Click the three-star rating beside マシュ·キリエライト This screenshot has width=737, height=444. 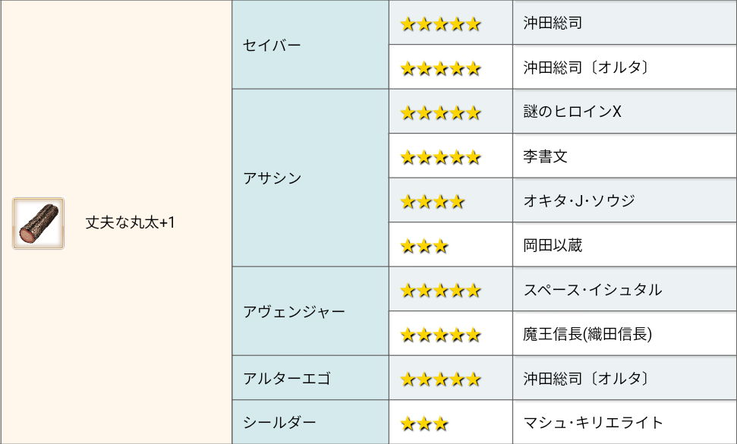click(x=424, y=423)
